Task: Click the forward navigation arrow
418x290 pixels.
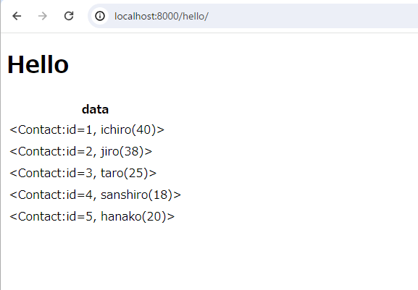Action: [43, 16]
